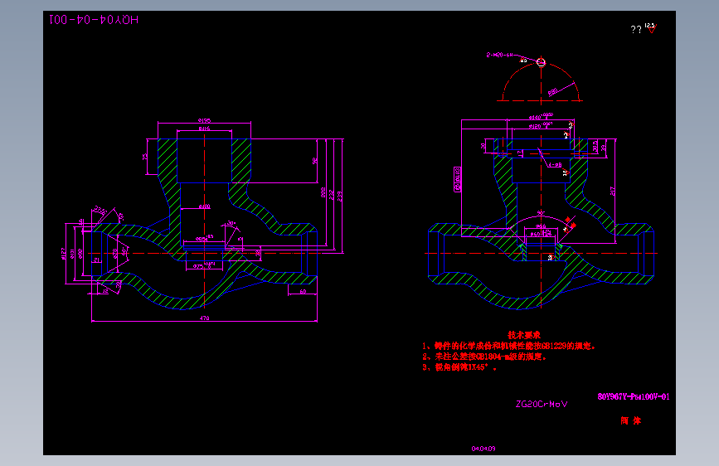The height and width of the screenshot is (466, 719).
Task: Select the date text 04.04.09
Action: (x=483, y=449)
